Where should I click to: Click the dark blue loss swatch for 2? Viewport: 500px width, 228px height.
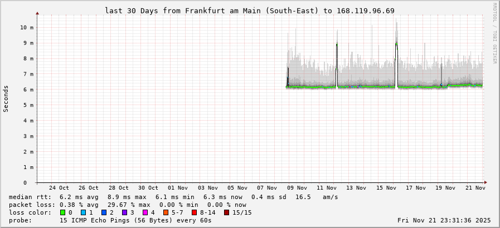(x=104, y=212)
